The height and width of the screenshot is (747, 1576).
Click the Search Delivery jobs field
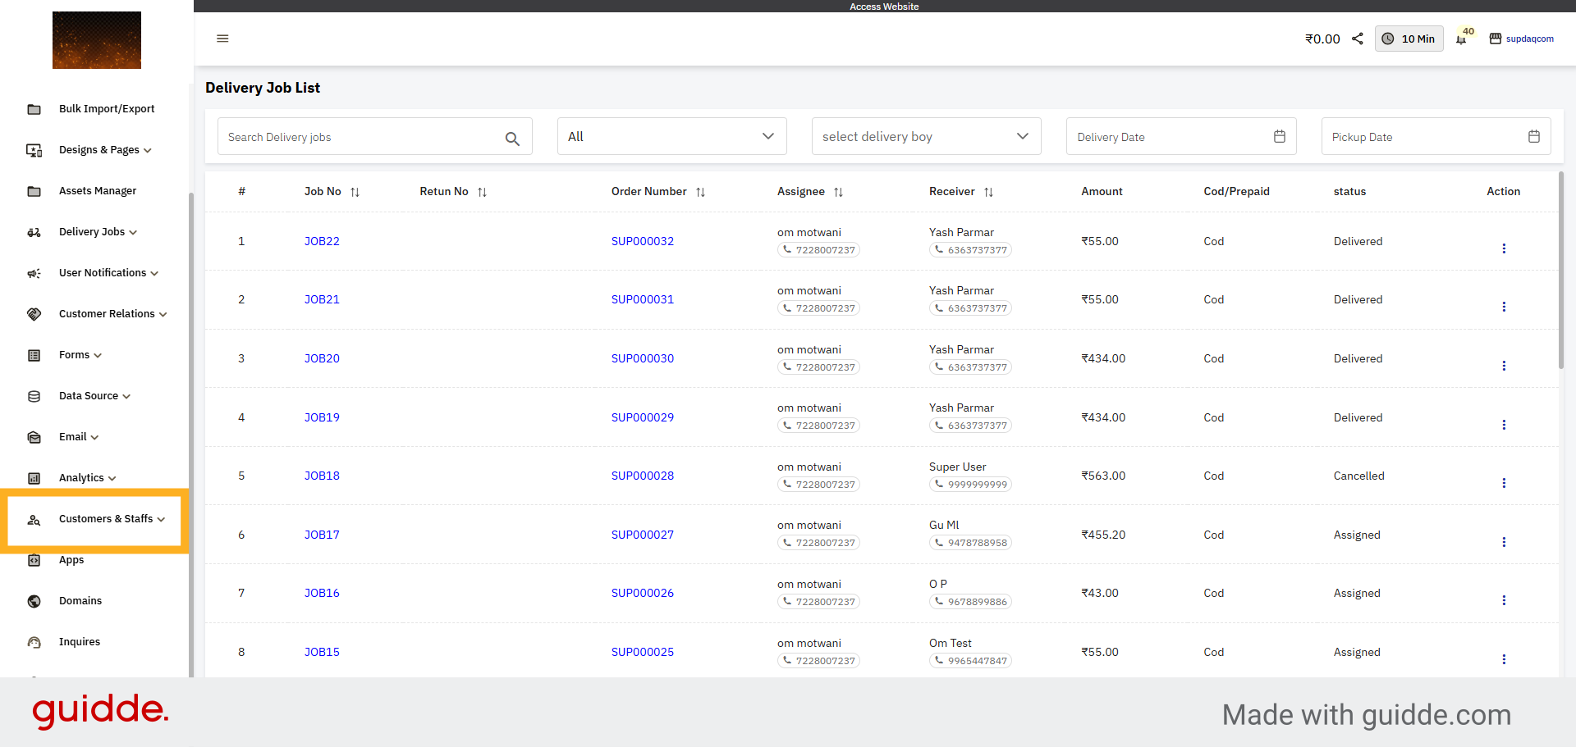[x=361, y=137]
